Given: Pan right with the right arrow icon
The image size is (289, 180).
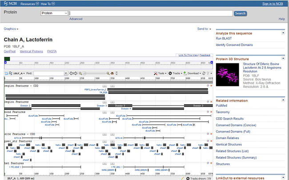Looking at the screenshot, I should point(76,73).
